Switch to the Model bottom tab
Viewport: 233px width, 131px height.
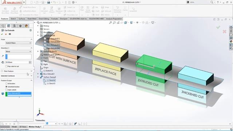[14, 127]
